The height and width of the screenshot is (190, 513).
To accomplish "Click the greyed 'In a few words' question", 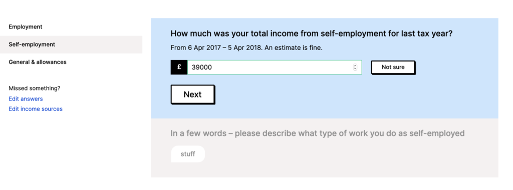I will point(317,133).
